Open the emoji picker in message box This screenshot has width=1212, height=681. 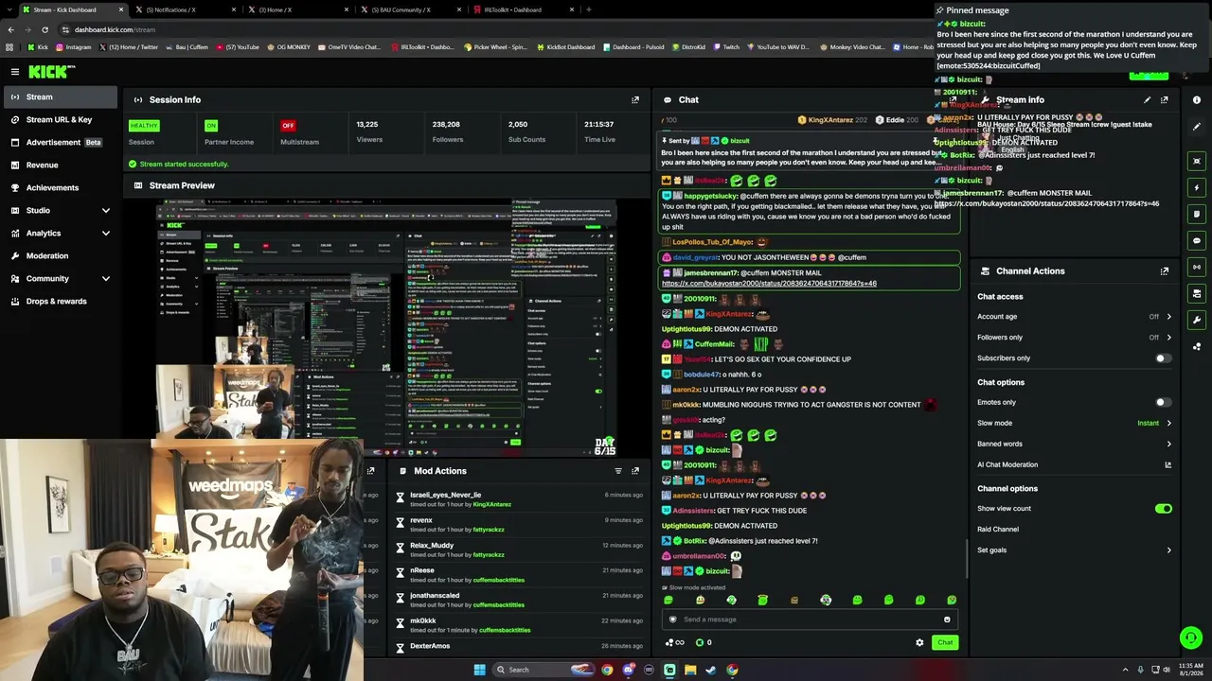click(x=947, y=620)
